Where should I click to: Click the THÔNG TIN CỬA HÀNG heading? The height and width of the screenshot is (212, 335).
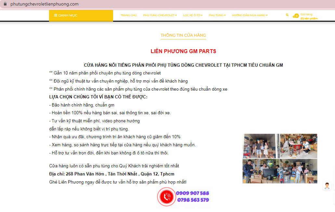coord(183,35)
